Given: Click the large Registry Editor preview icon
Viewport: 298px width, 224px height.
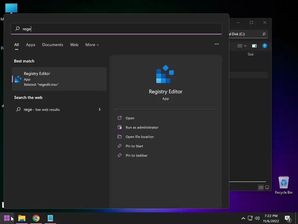Looking at the screenshot, I should tap(165, 74).
